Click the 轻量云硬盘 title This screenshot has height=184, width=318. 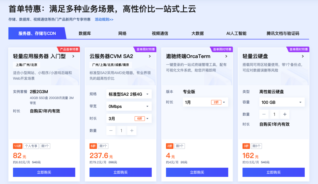pyautogui.click(x=255, y=56)
